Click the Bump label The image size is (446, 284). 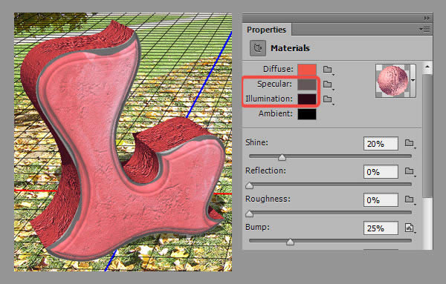click(257, 227)
